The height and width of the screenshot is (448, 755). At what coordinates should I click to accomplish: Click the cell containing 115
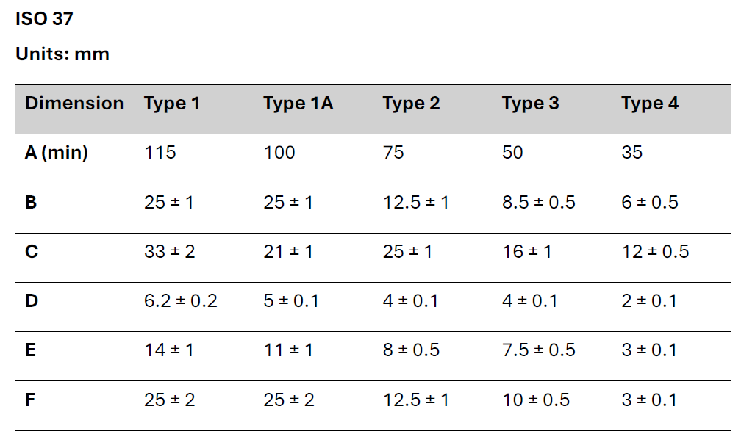click(x=194, y=159)
